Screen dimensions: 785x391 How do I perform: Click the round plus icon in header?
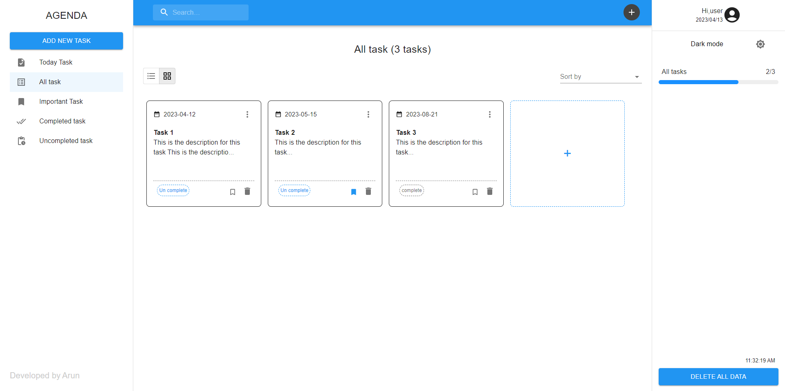point(631,12)
